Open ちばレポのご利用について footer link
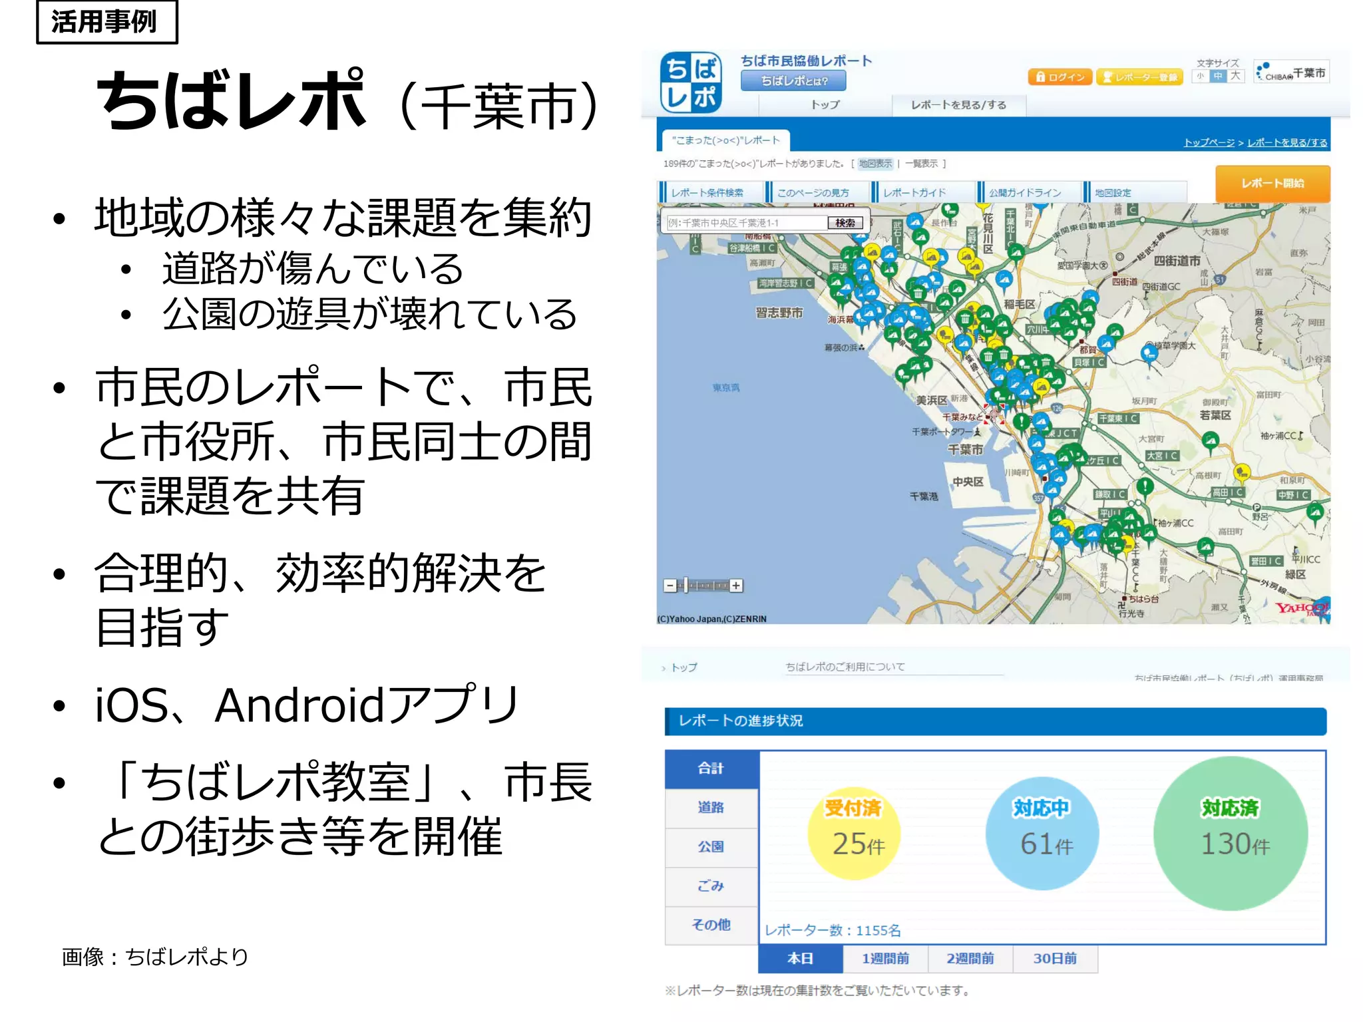The width and height of the screenshot is (1363, 1022). (845, 667)
